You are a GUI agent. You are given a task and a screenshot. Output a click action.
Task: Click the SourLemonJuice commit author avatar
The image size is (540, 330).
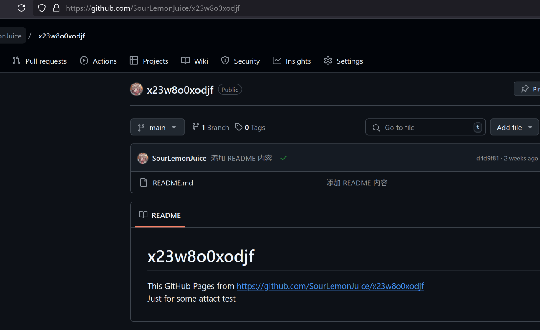click(143, 158)
